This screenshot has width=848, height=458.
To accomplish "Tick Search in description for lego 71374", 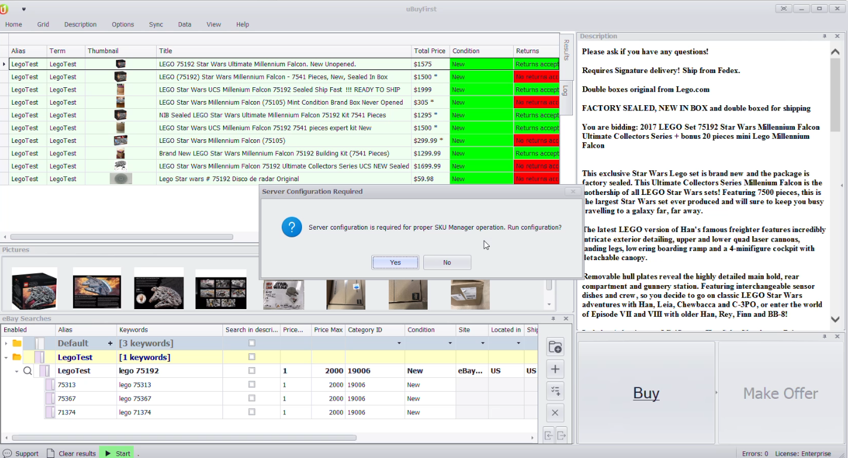I will 252,412.
